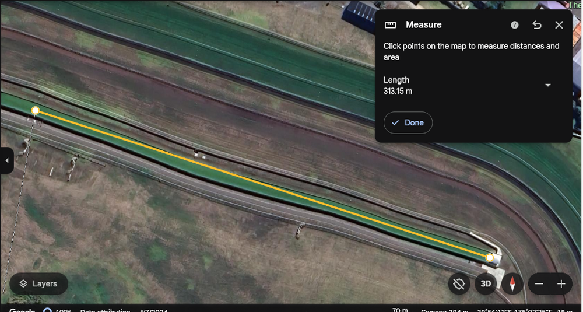
Task: Undo the last measurement point
Action: click(537, 25)
